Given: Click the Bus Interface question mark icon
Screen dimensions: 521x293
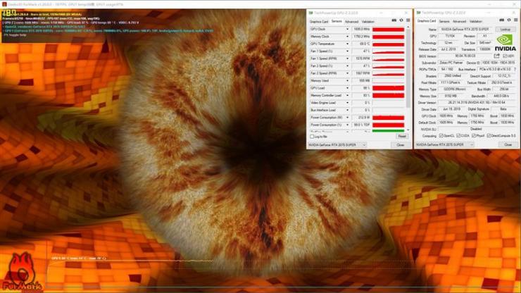Looking at the screenshot, I should (515, 69).
